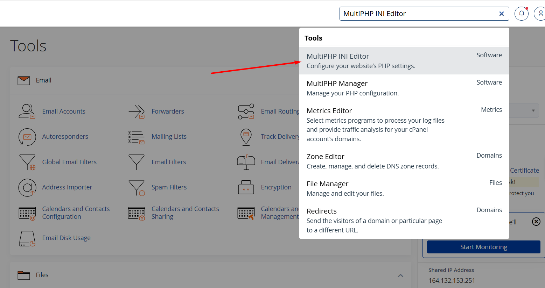This screenshot has height=288, width=545.
Task: Click the Autoresponders icon
Action: tap(27, 137)
